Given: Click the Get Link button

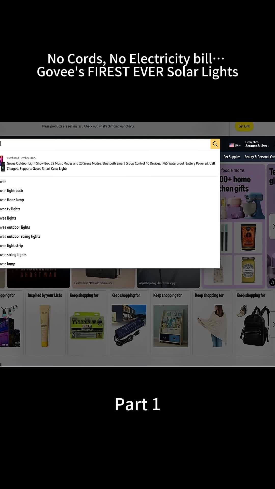Looking at the screenshot, I should pos(244,126).
